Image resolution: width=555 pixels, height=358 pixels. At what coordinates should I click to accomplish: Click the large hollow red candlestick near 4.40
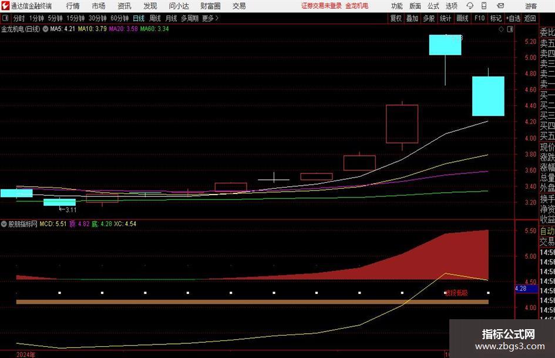[402, 123]
